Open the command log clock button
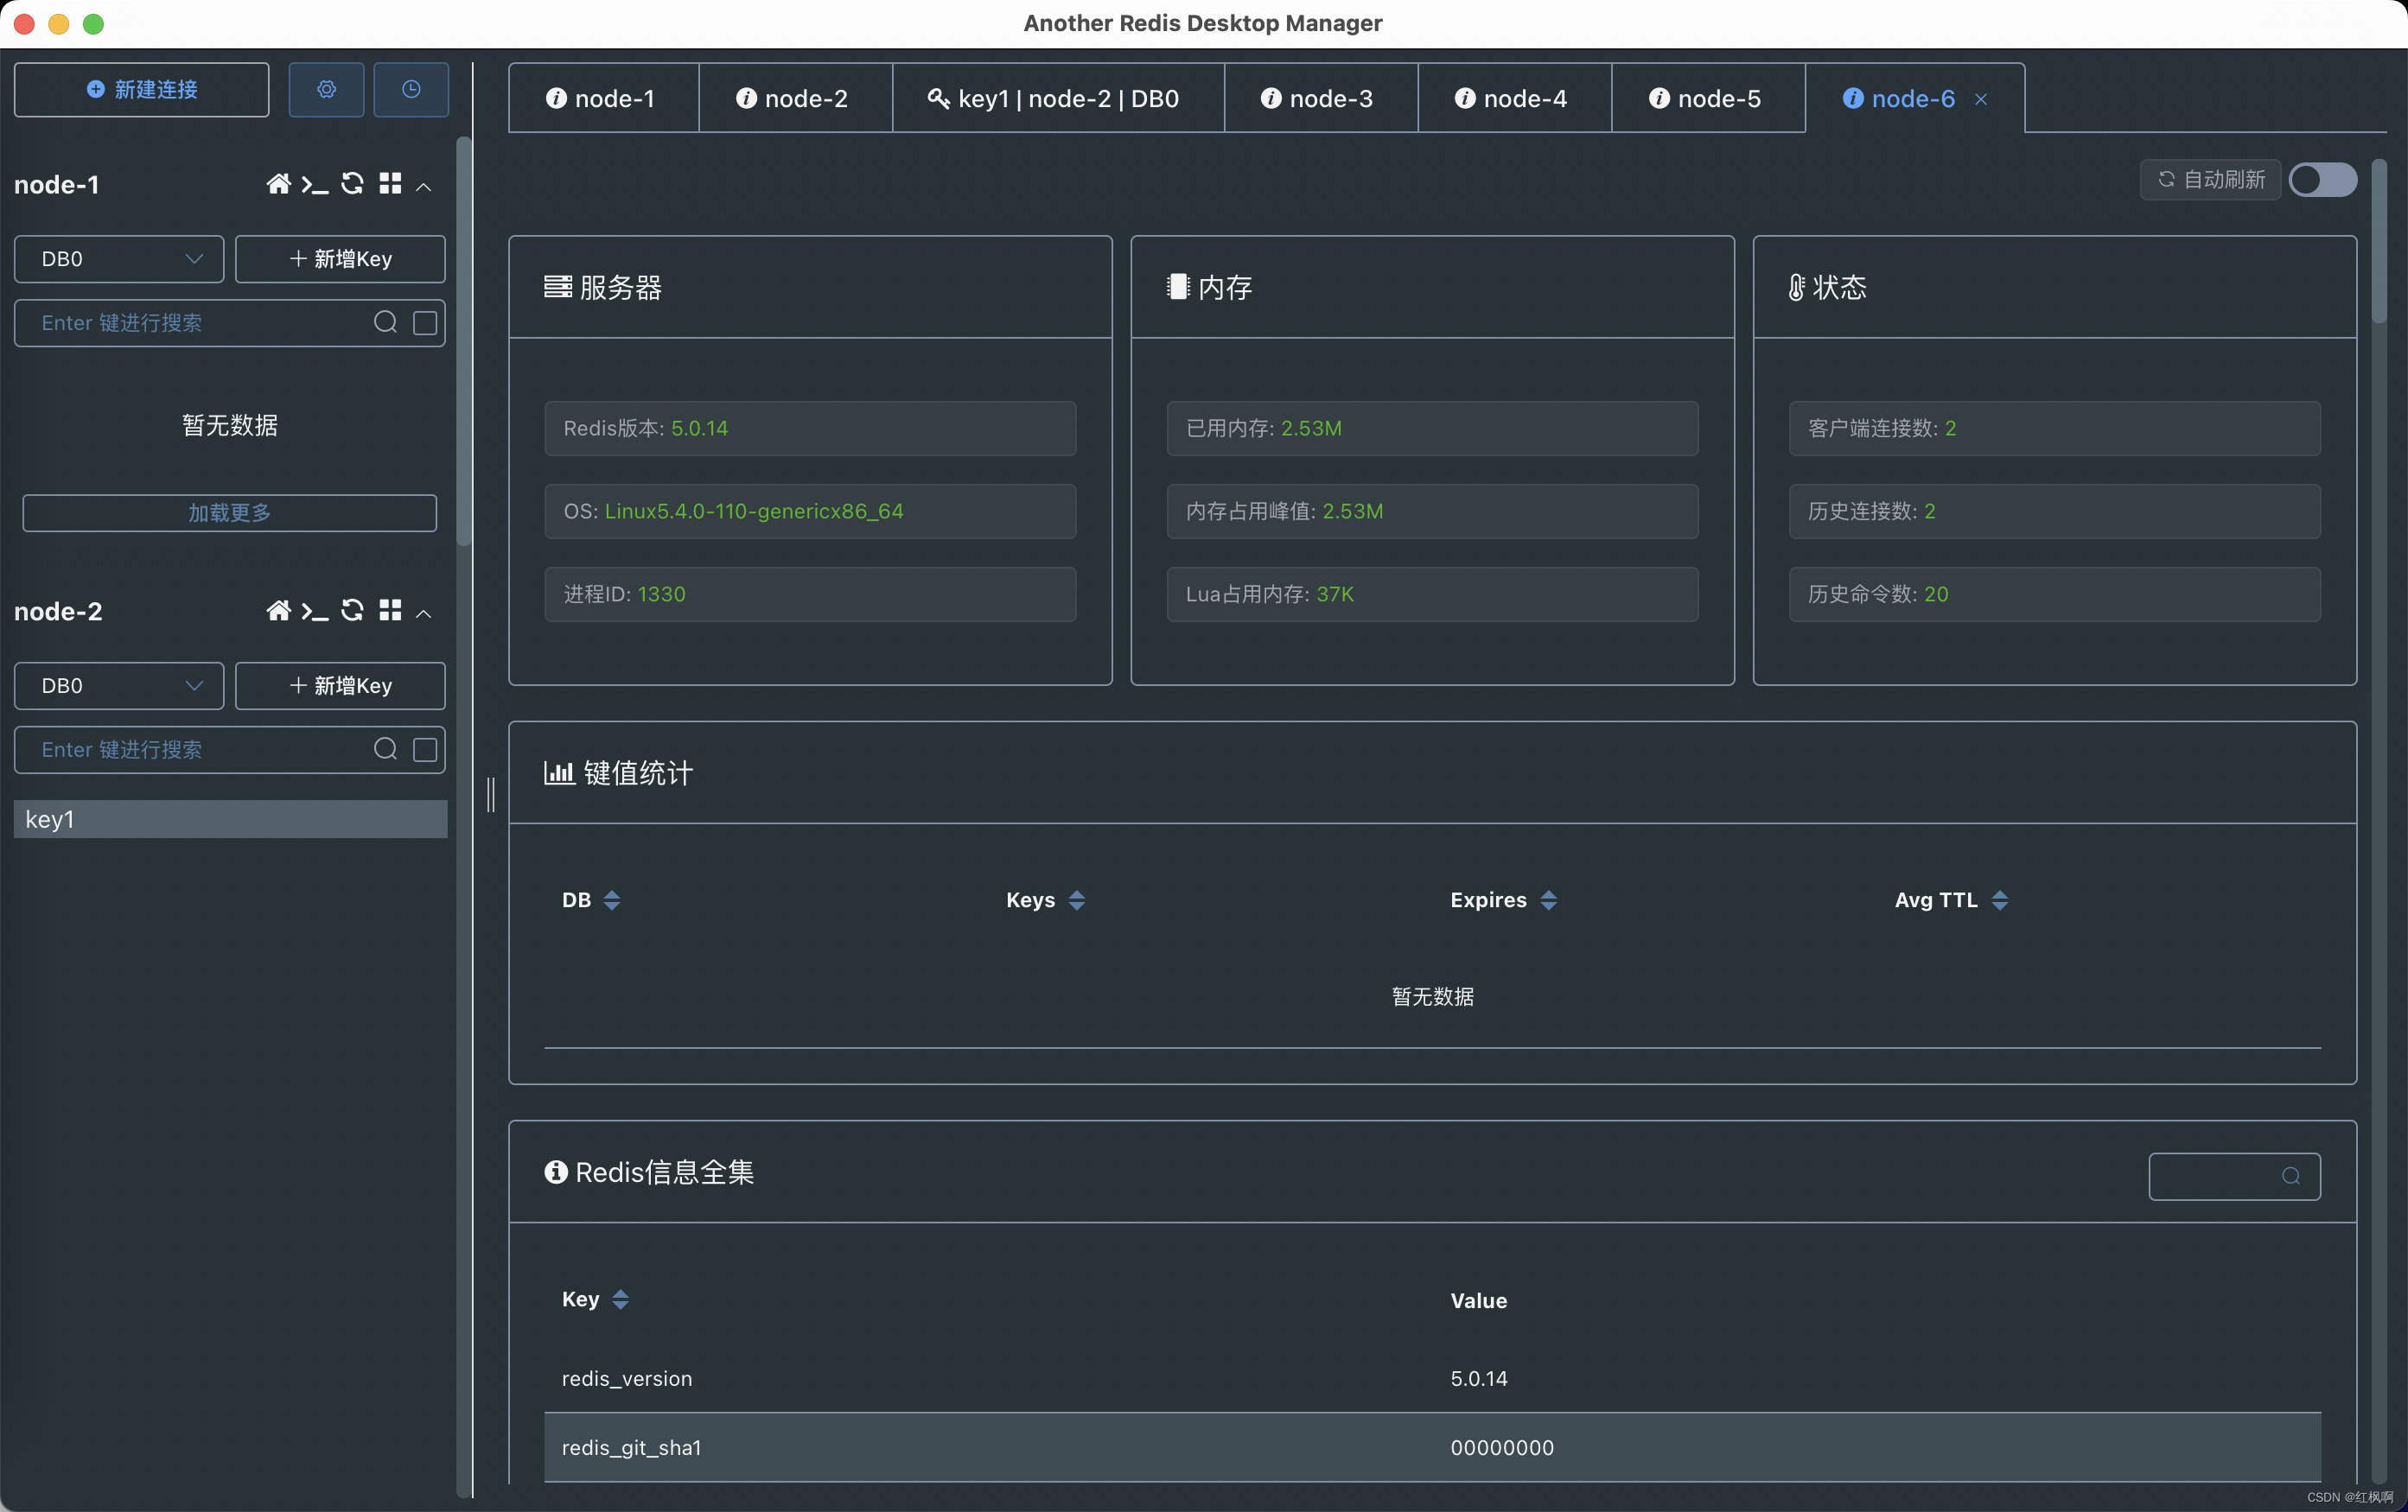 pyautogui.click(x=411, y=90)
